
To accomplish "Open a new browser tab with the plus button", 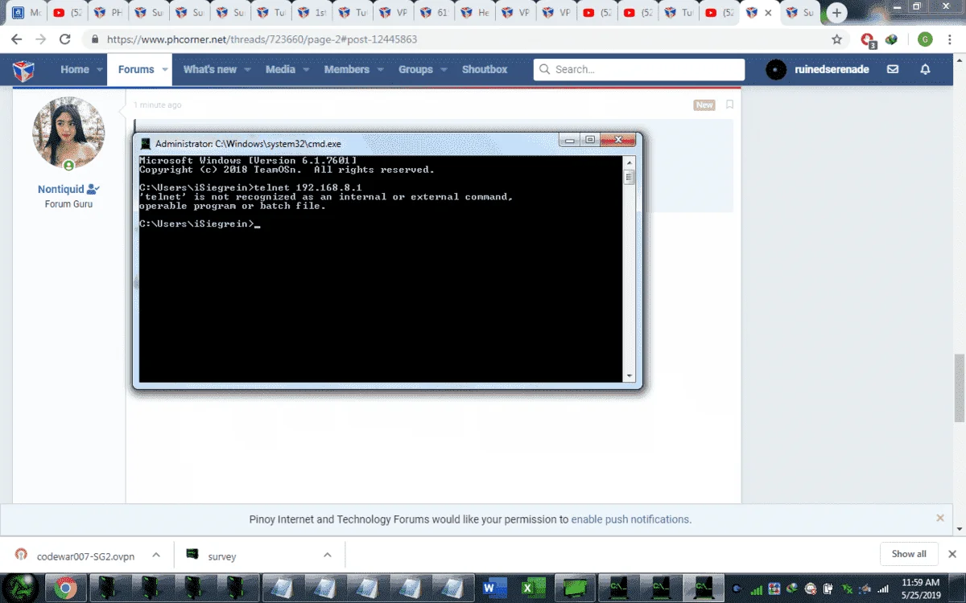I will (x=837, y=13).
